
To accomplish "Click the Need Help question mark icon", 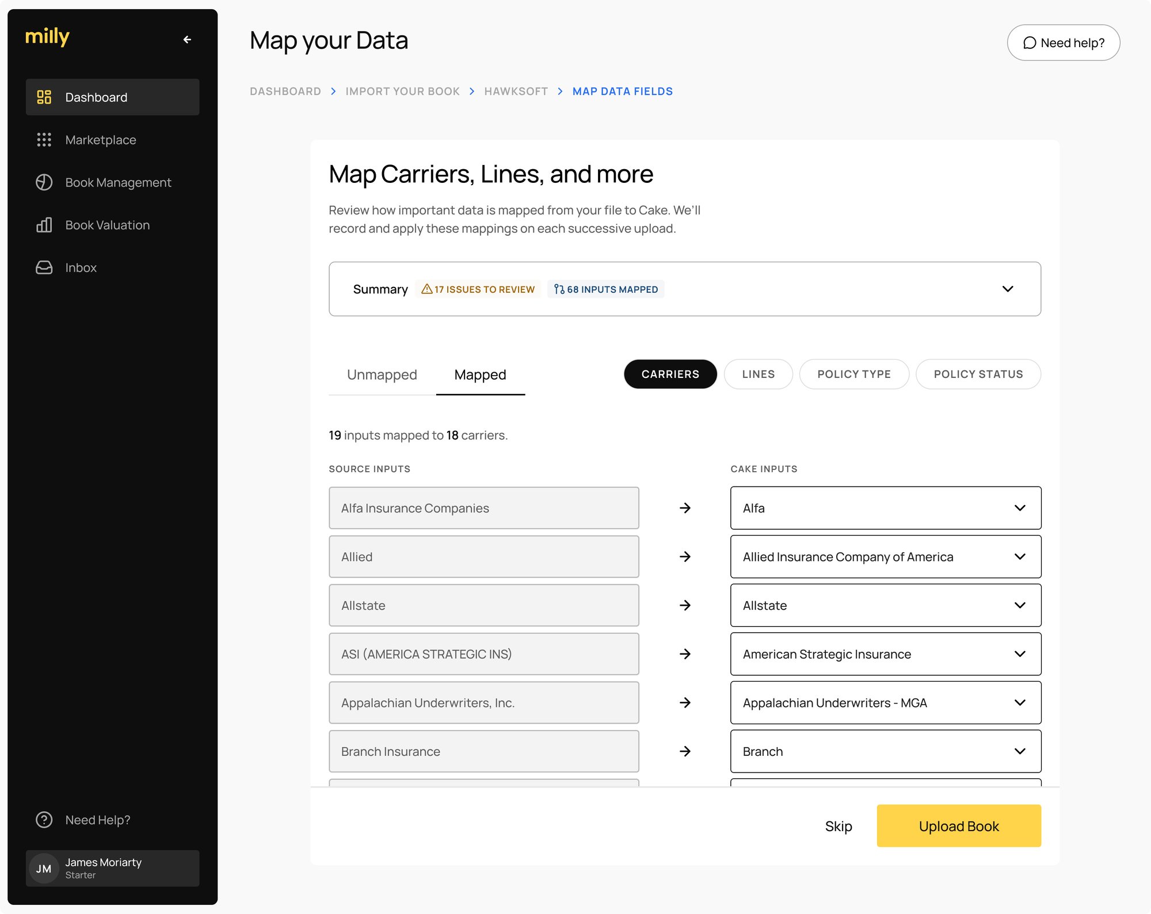I will 44,820.
